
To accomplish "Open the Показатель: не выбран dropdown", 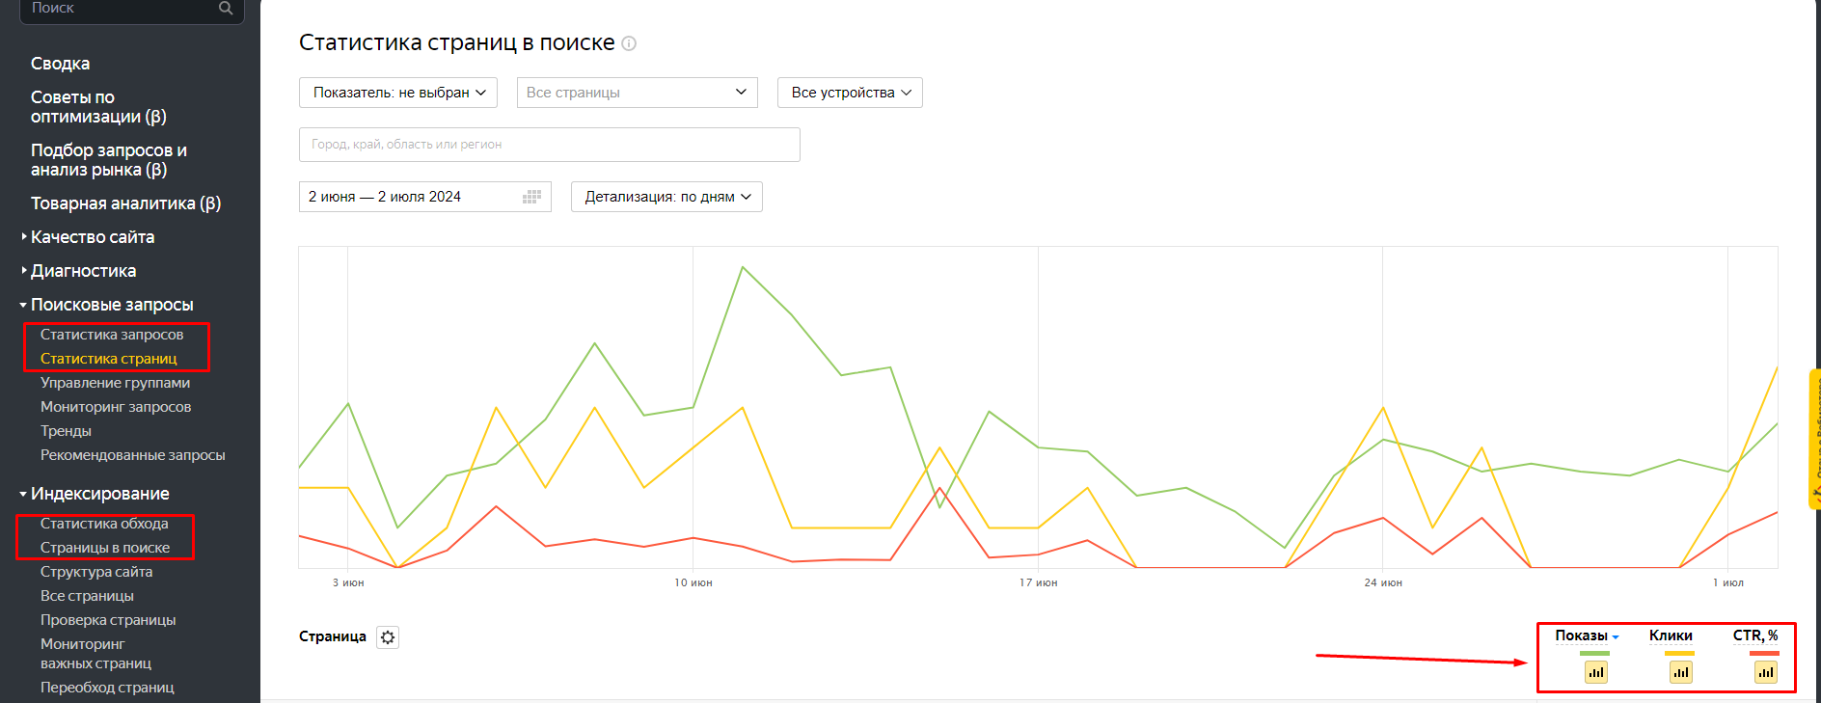I will (398, 93).
